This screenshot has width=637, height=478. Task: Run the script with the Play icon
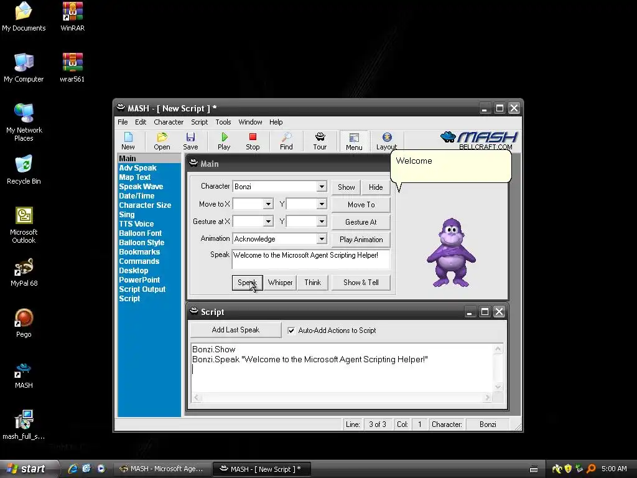point(224,141)
